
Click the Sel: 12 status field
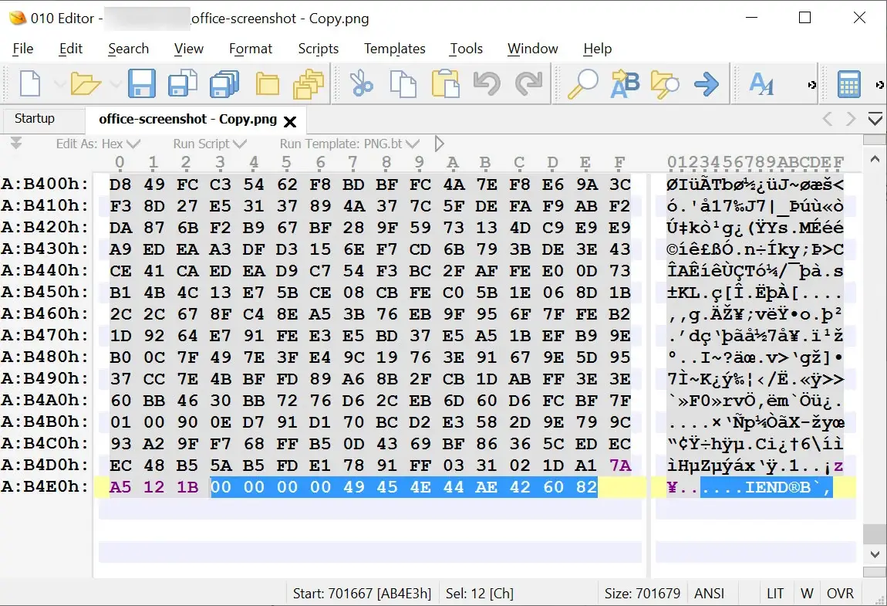(x=480, y=593)
